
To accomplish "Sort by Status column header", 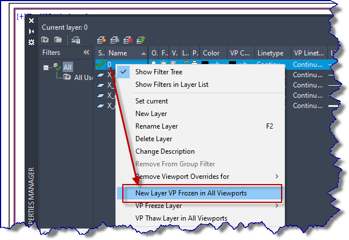I will pos(101,53).
